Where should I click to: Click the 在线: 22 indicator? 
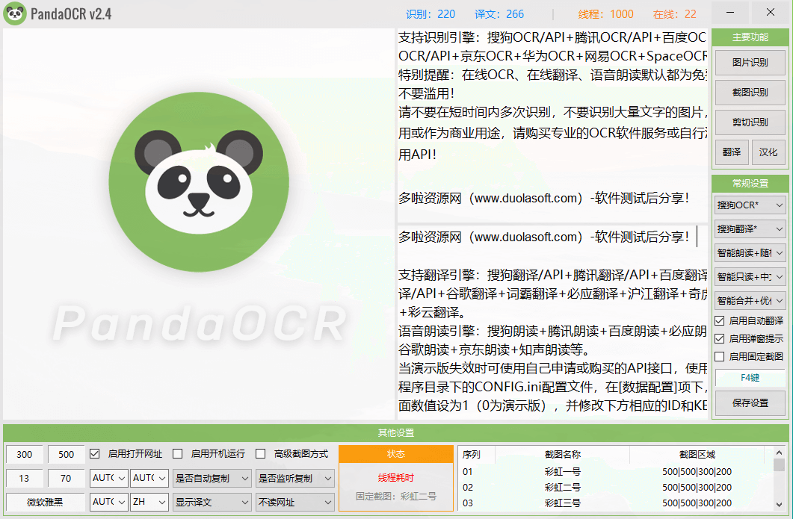tap(675, 14)
